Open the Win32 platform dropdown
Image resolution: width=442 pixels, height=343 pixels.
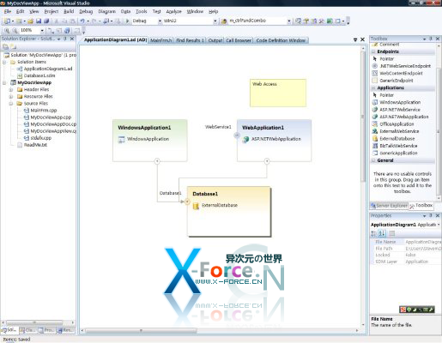click(215, 21)
